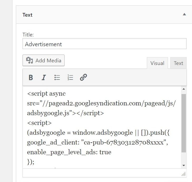This screenshot has height=182, width=192.
Task: Click the editor scrollbar up arrow
Action: (x=184, y=89)
